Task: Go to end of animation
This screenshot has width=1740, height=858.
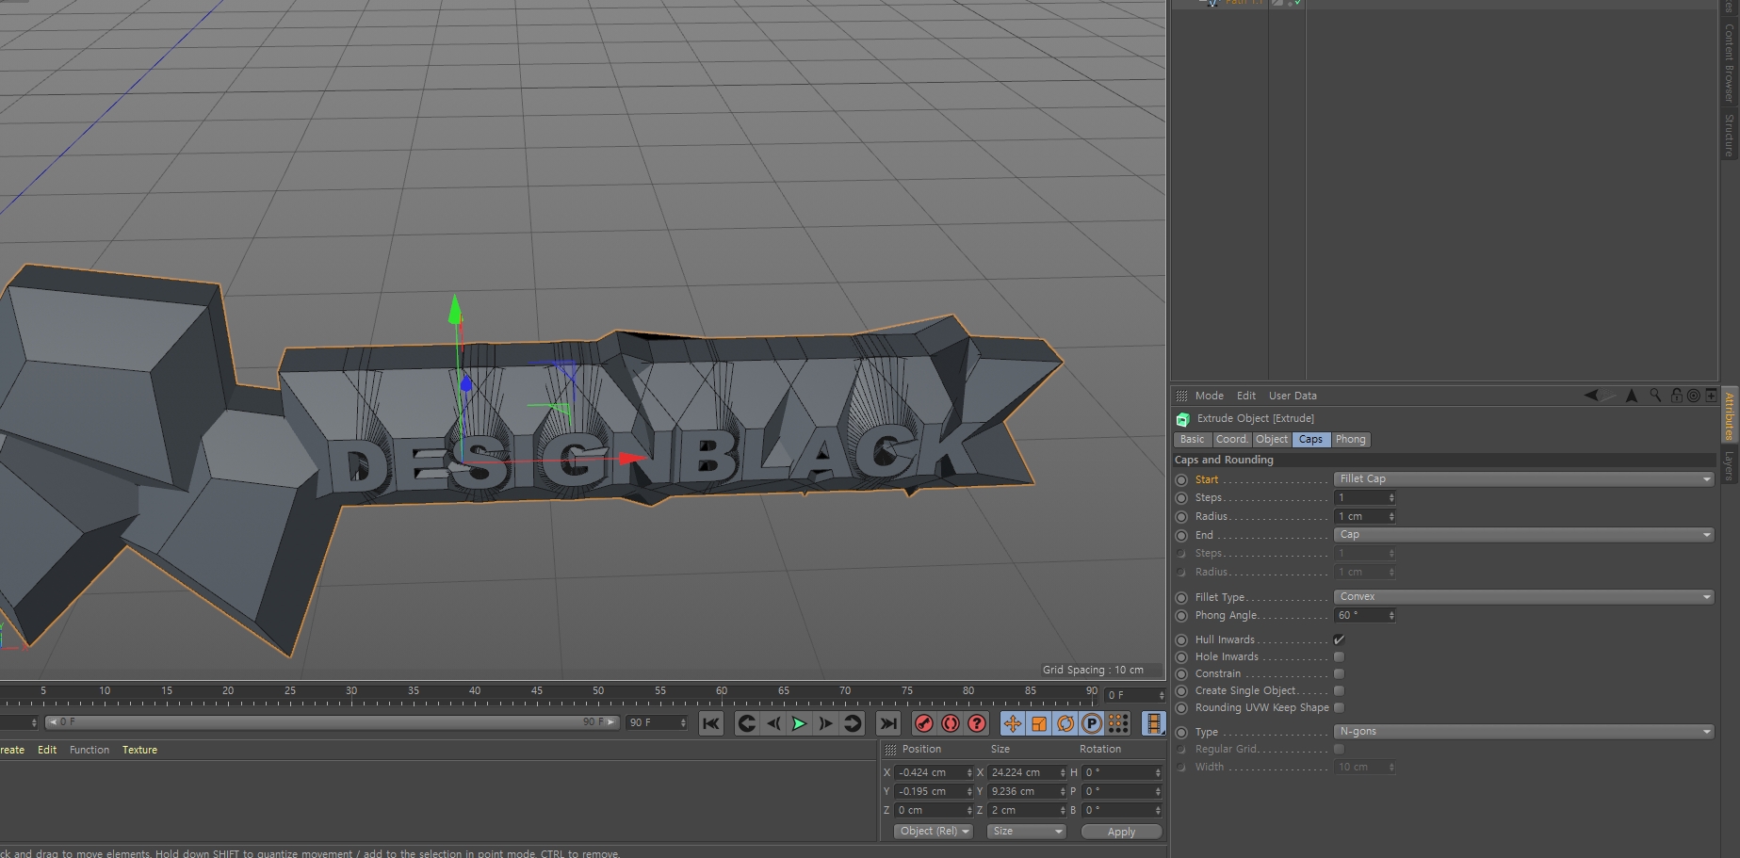Action: [x=887, y=723]
